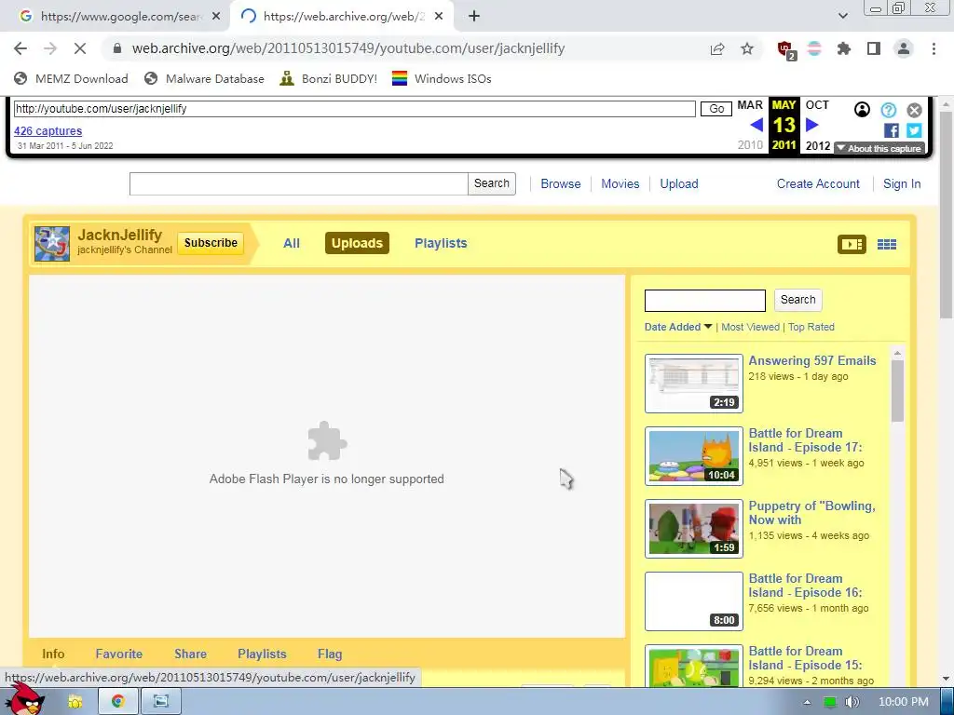Screen dimensions: 954x715
Task: Open the Chrome three-dot menu
Action: pyautogui.click(x=934, y=48)
